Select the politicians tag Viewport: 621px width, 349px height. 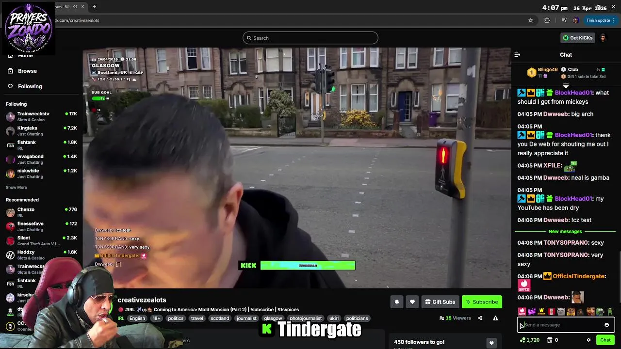pos(357,318)
